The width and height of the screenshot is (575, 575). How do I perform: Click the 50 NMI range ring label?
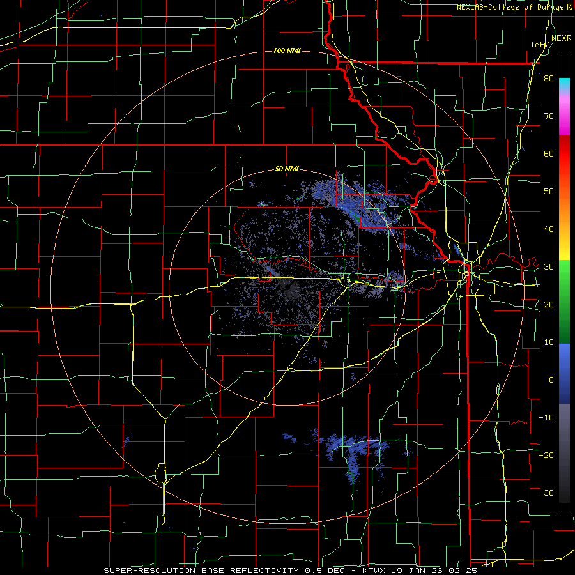[287, 169]
